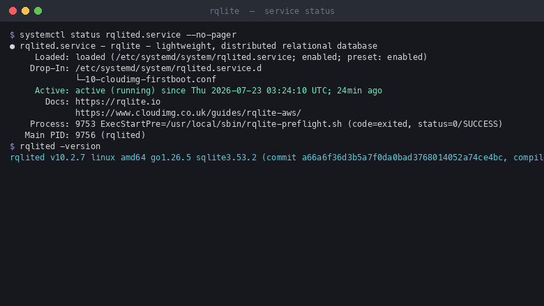Click the '$' prompt before 'rqlited -version'
Screen dimensions: 544x306
(x=13, y=146)
